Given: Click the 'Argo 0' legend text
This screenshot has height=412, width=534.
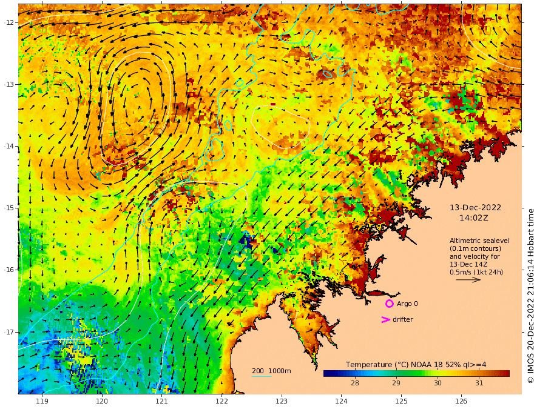Looking at the screenshot, I should pyautogui.click(x=407, y=304).
